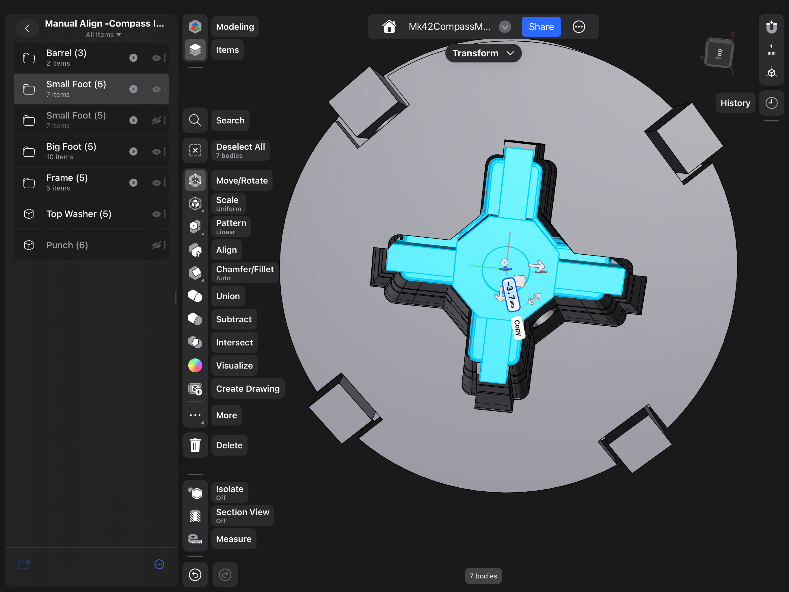The height and width of the screenshot is (592, 789).
Task: Click the -3.7 mm offset value
Action: click(511, 295)
